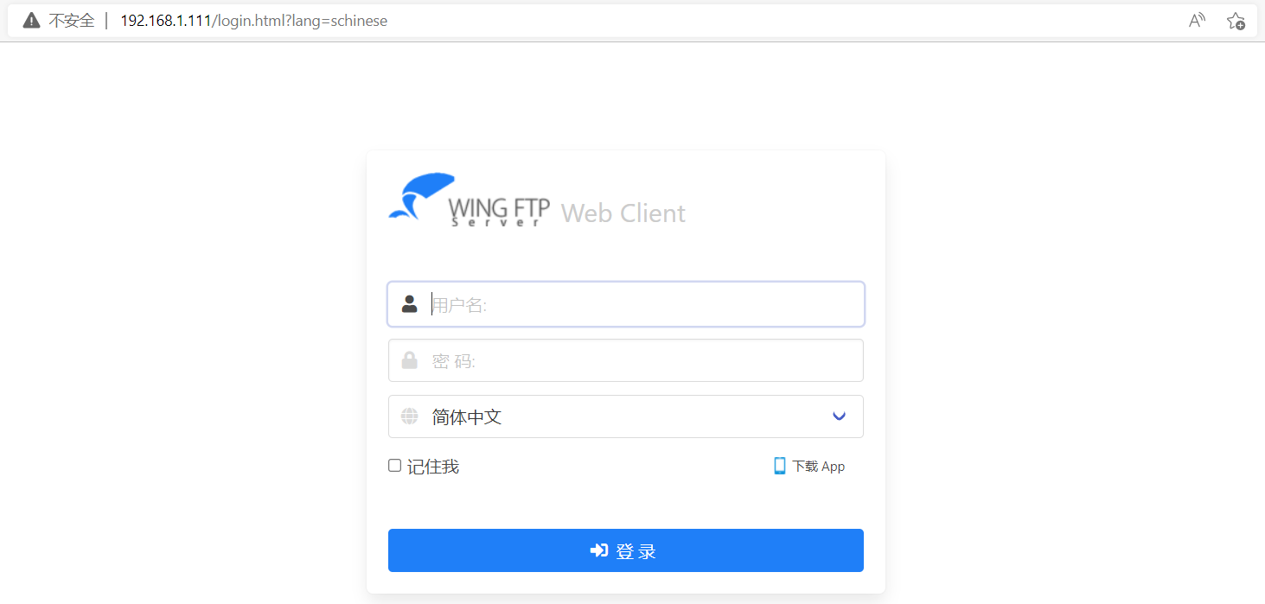Click the globe icon beside 简体中文
Image resolution: width=1265 pixels, height=604 pixels.
pyautogui.click(x=410, y=416)
